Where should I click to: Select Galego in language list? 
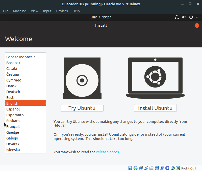tap(26, 138)
